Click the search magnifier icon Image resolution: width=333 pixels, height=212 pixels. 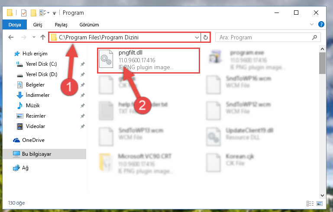pos(314,38)
